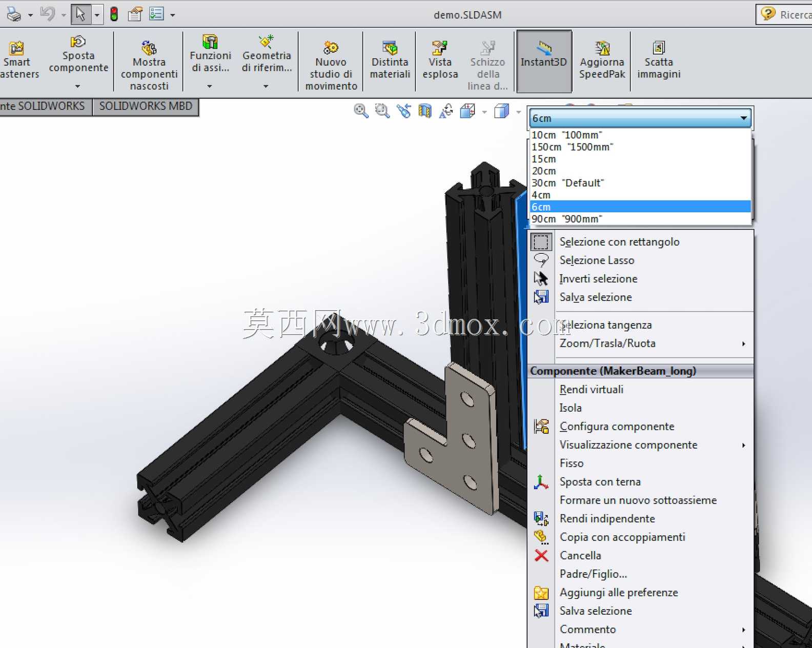Choose Sposta con terna
Image resolution: width=812 pixels, height=648 pixels.
600,482
